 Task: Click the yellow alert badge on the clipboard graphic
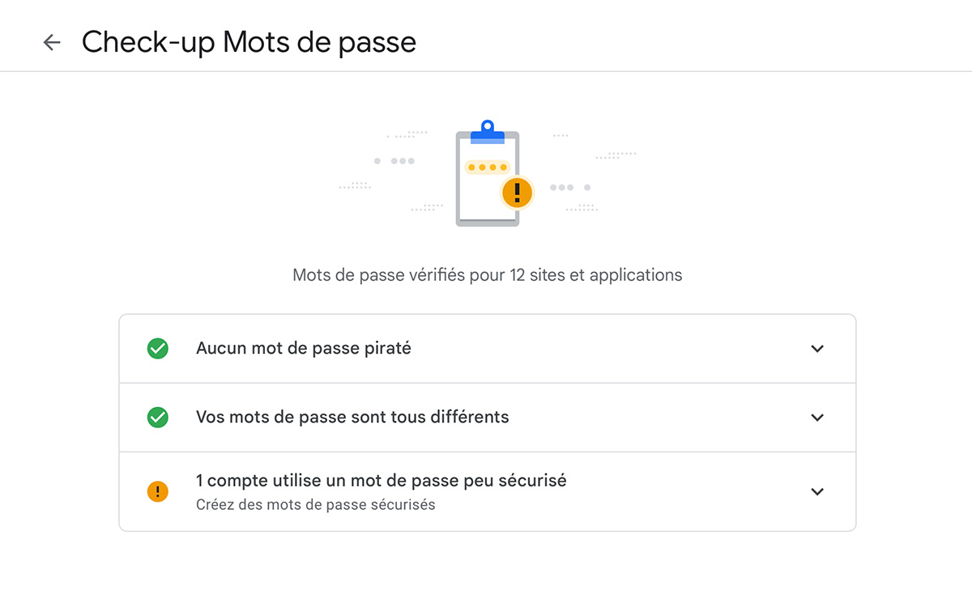(x=516, y=193)
